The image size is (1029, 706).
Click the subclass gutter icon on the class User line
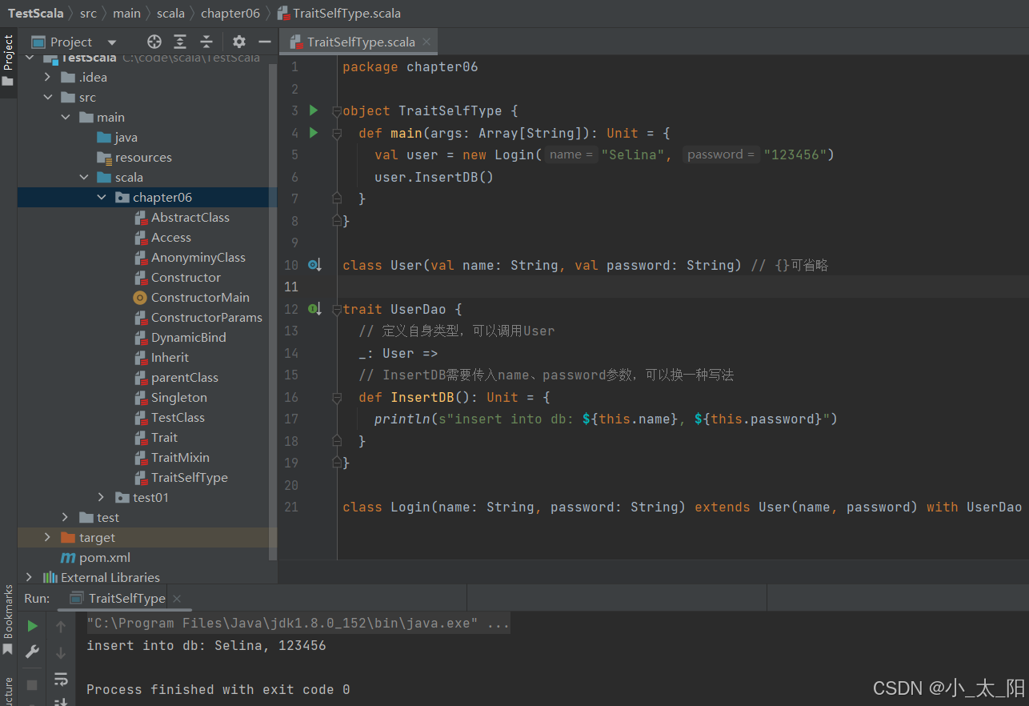tap(314, 265)
